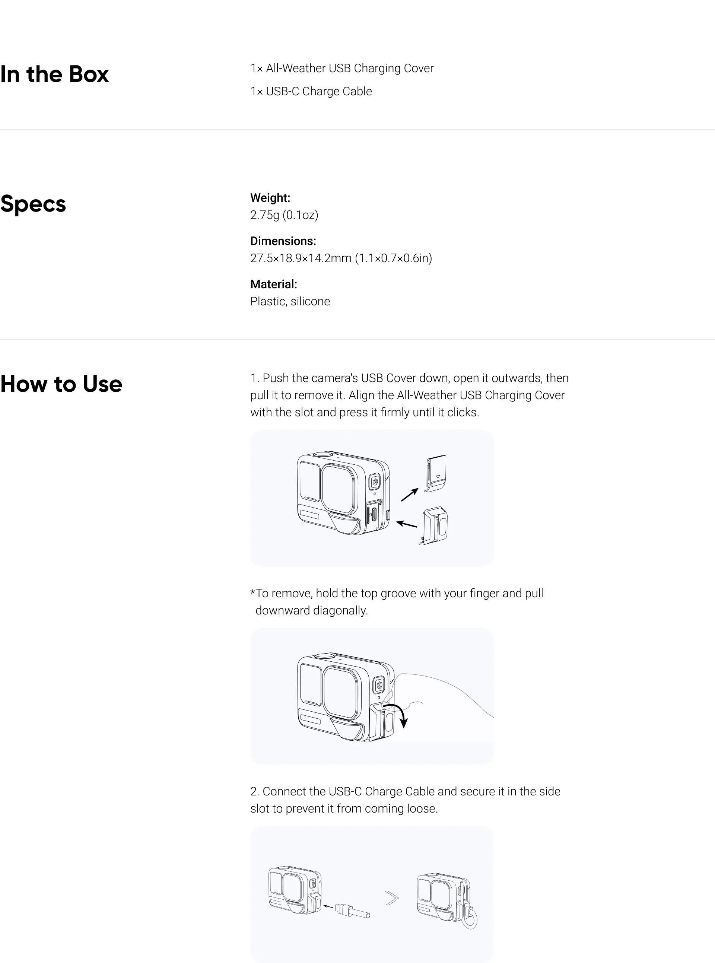Click the arrow pointing away toward removed cover

pos(410,494)
